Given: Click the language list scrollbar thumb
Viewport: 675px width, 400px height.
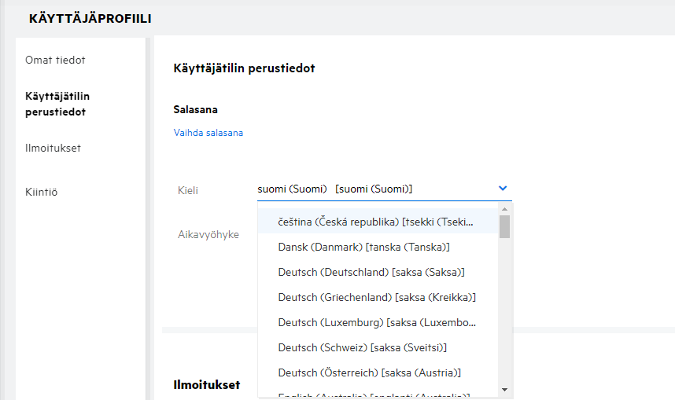Looking at the screenshot, I should [x=504, y=226].
